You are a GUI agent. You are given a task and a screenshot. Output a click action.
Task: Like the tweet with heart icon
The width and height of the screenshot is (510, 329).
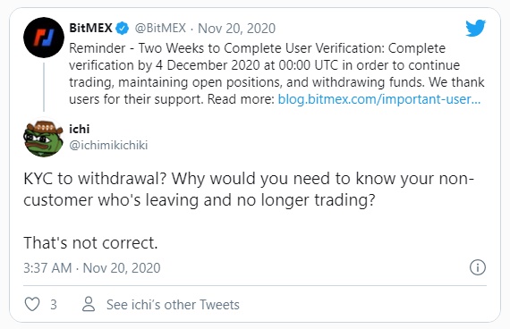tap(32, 304)
